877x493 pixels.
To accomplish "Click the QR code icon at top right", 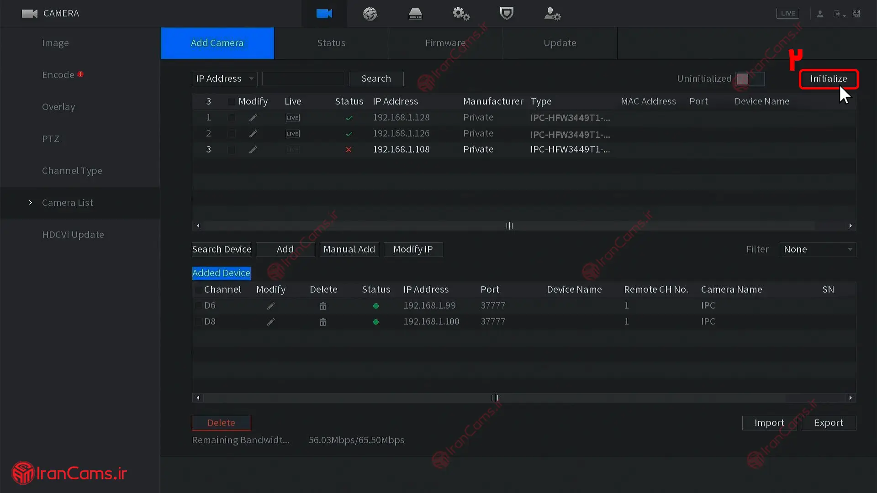I will pyautogui.click(x=856, y=14).
